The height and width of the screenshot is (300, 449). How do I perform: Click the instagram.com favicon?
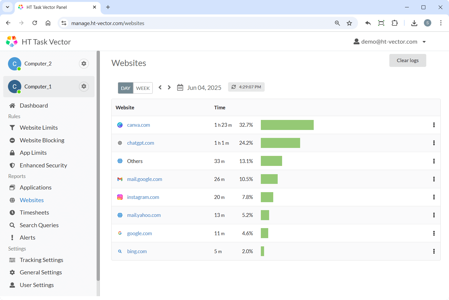coord(120,197)
